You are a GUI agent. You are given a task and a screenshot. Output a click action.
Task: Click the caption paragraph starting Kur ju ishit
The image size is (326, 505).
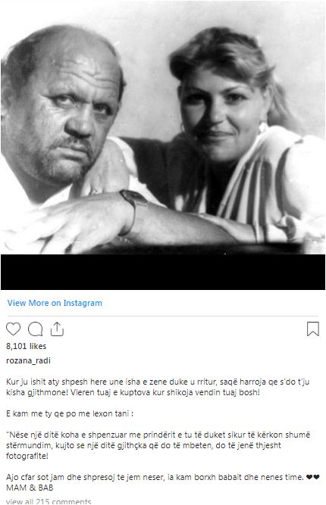158,387
